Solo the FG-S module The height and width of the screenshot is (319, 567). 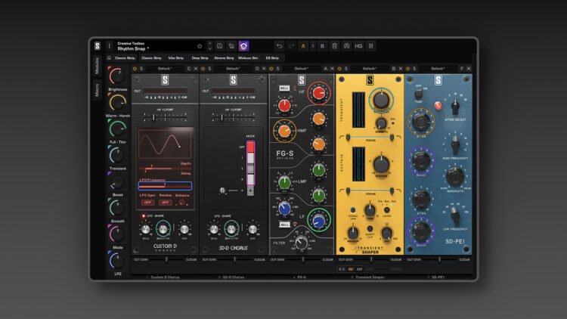tap(277, 68)
